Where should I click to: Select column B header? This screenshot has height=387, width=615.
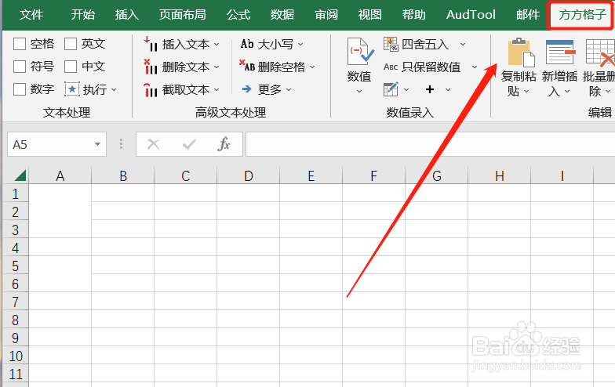pyautogui.click(x=122, y=175)
